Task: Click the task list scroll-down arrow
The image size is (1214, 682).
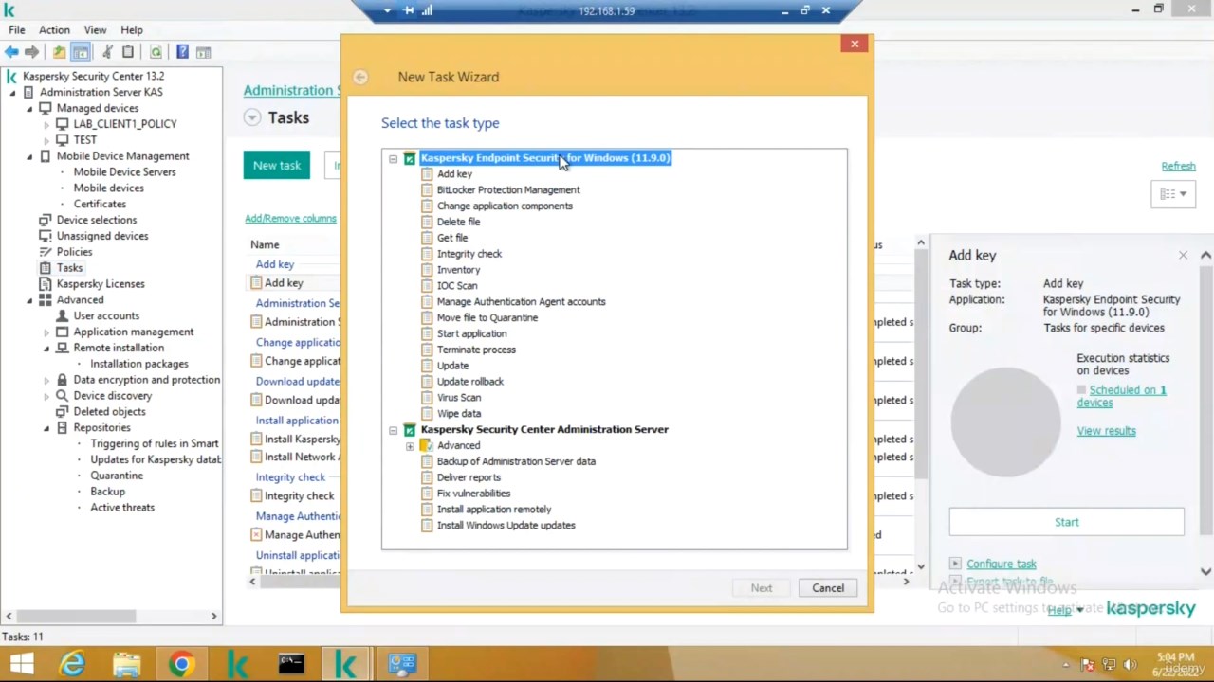Action: pos(920,567)
